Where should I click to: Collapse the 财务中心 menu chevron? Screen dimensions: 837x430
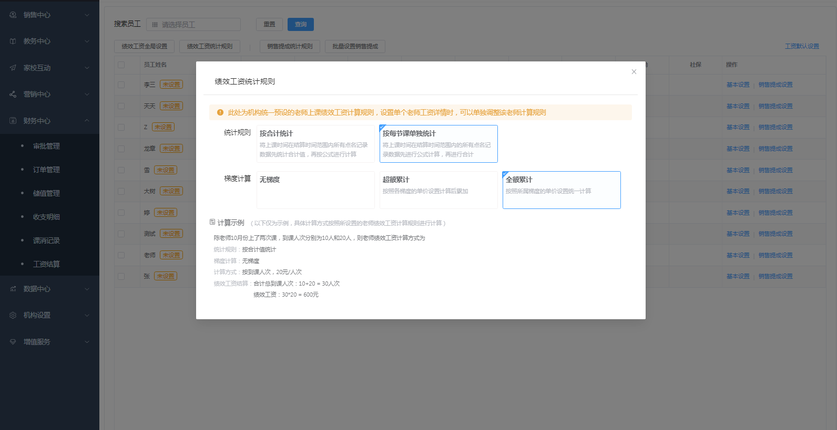point(87,121)
